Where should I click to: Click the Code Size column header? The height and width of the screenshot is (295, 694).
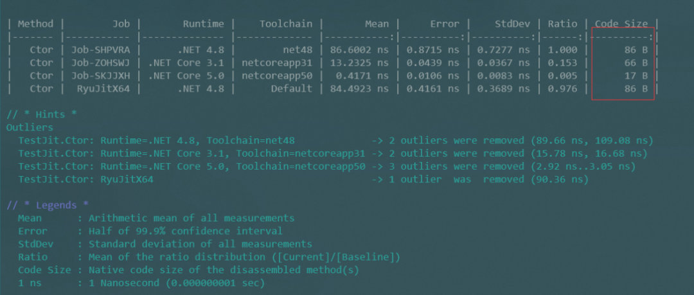pyautogui.click(x=621, y=24)
